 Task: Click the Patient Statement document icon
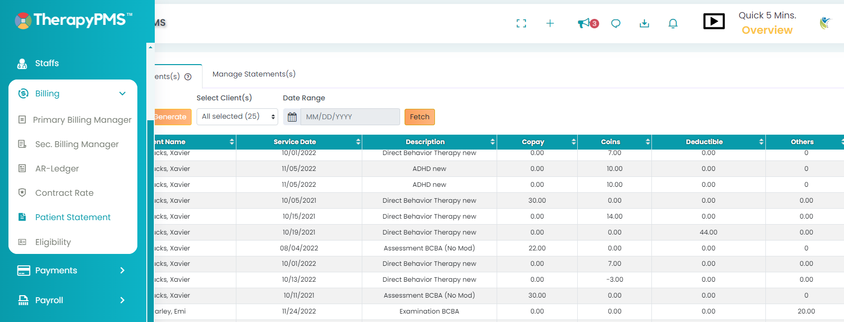22,217
